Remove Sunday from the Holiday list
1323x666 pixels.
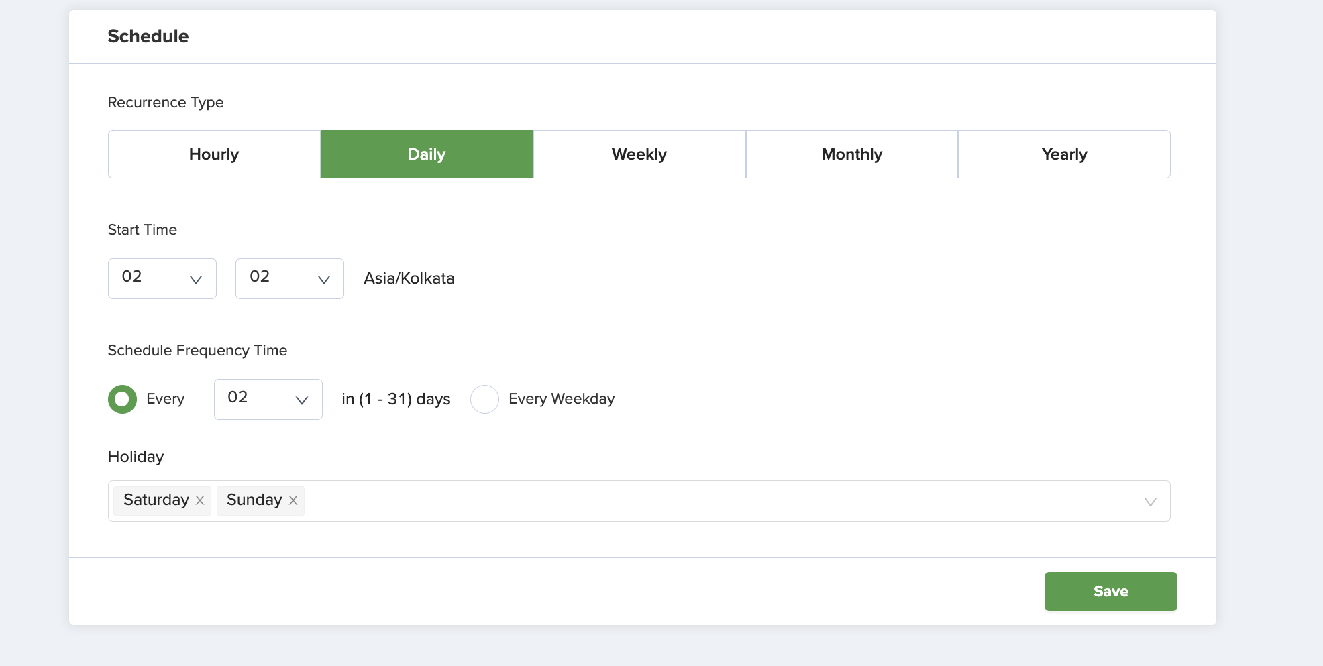pos(293,500)
